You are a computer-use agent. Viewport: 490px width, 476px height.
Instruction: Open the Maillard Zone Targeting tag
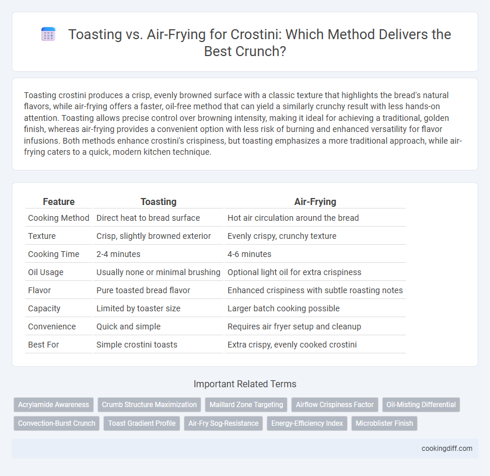pyautogui.click(x=246, y=405)
